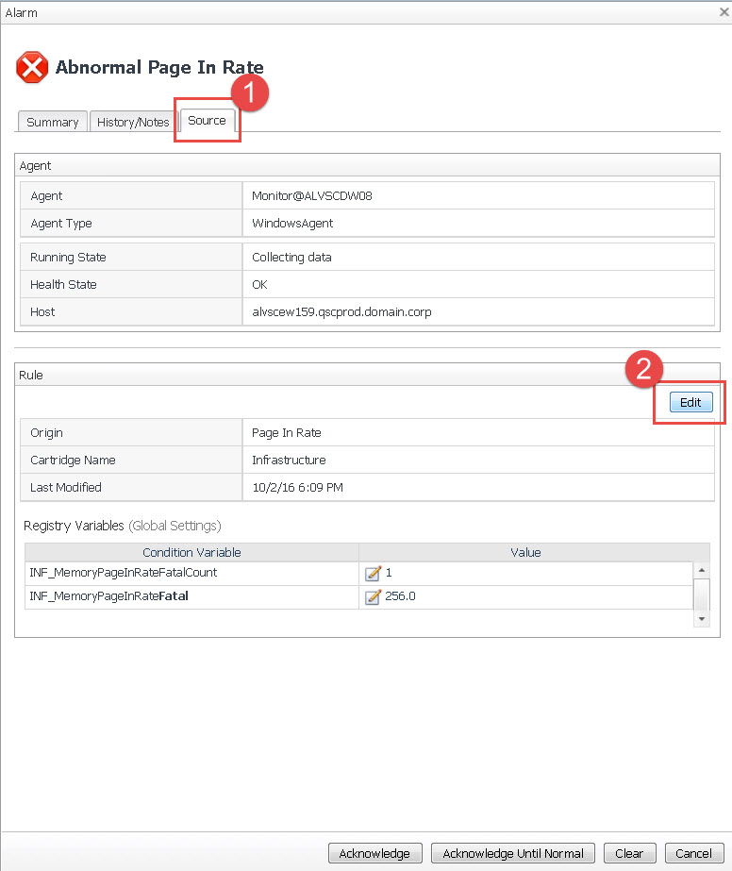Click edit pencil icon for INF_MemoryPageInRateFatalCount
Viewport: 732px width, 871px height.
[373, 573]
